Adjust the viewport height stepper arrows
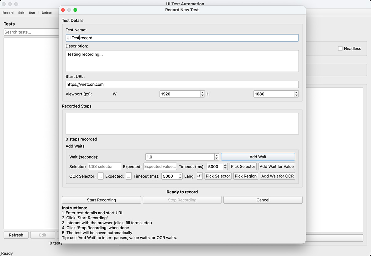The height and width of the screenshot is (256, 371). [x=296, y=94]
